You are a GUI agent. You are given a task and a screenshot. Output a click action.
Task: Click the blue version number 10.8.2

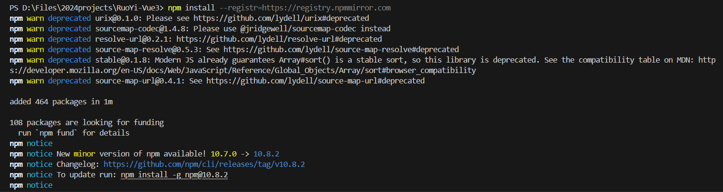[x=266, y=154]
